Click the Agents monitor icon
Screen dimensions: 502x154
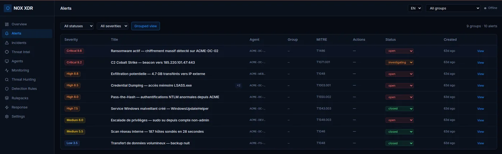click(7, 61)
